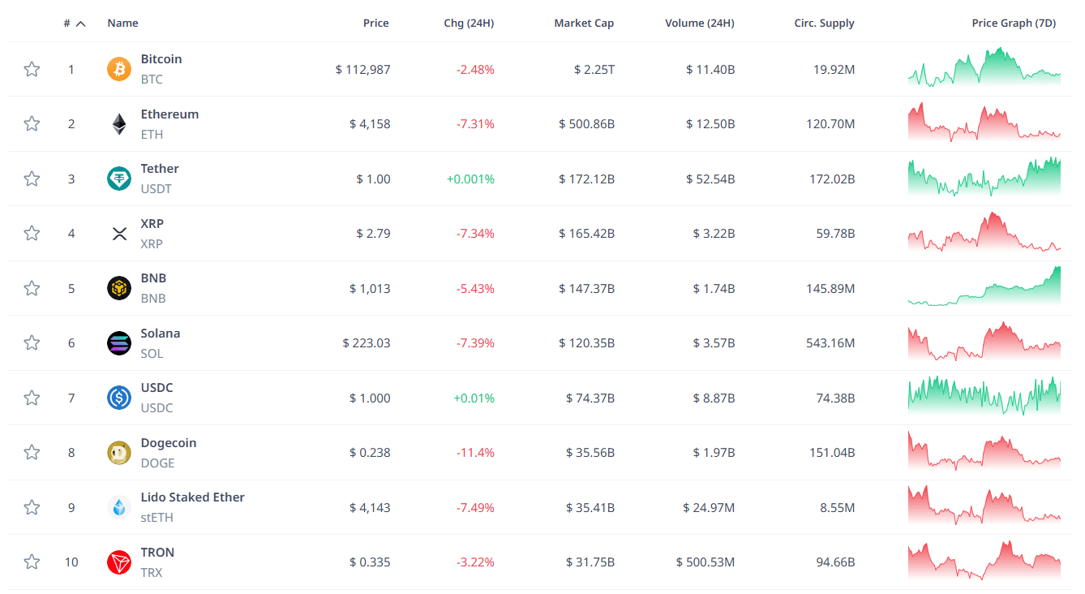The image size is (1085, 594).
Task: Sort by the Chg (24H) column header
Action: tap(469, 24)
